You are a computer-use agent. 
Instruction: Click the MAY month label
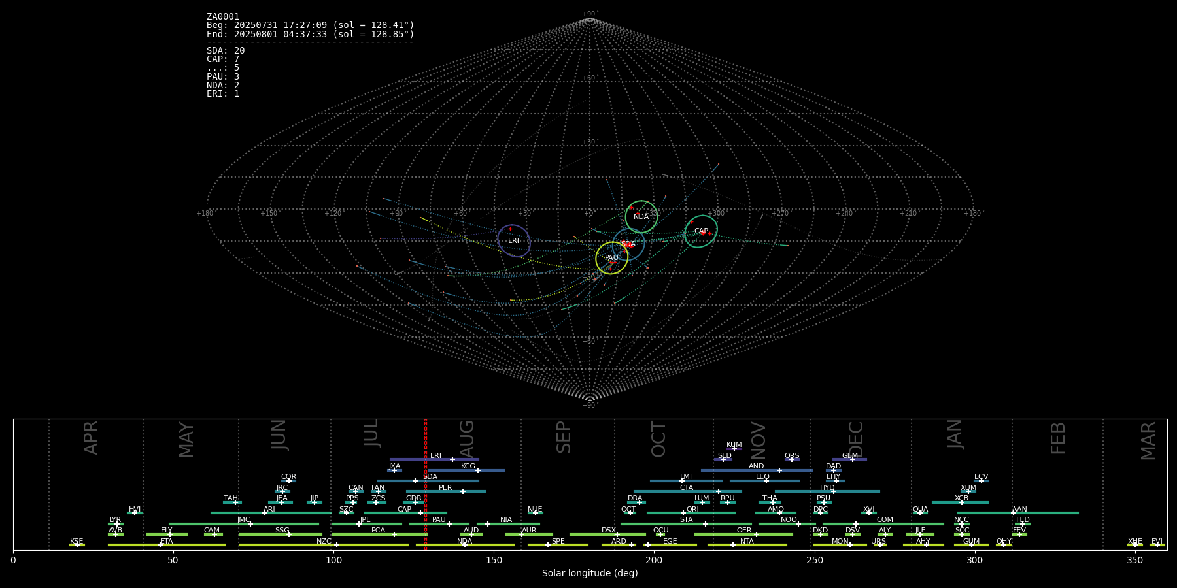(186, 440)
